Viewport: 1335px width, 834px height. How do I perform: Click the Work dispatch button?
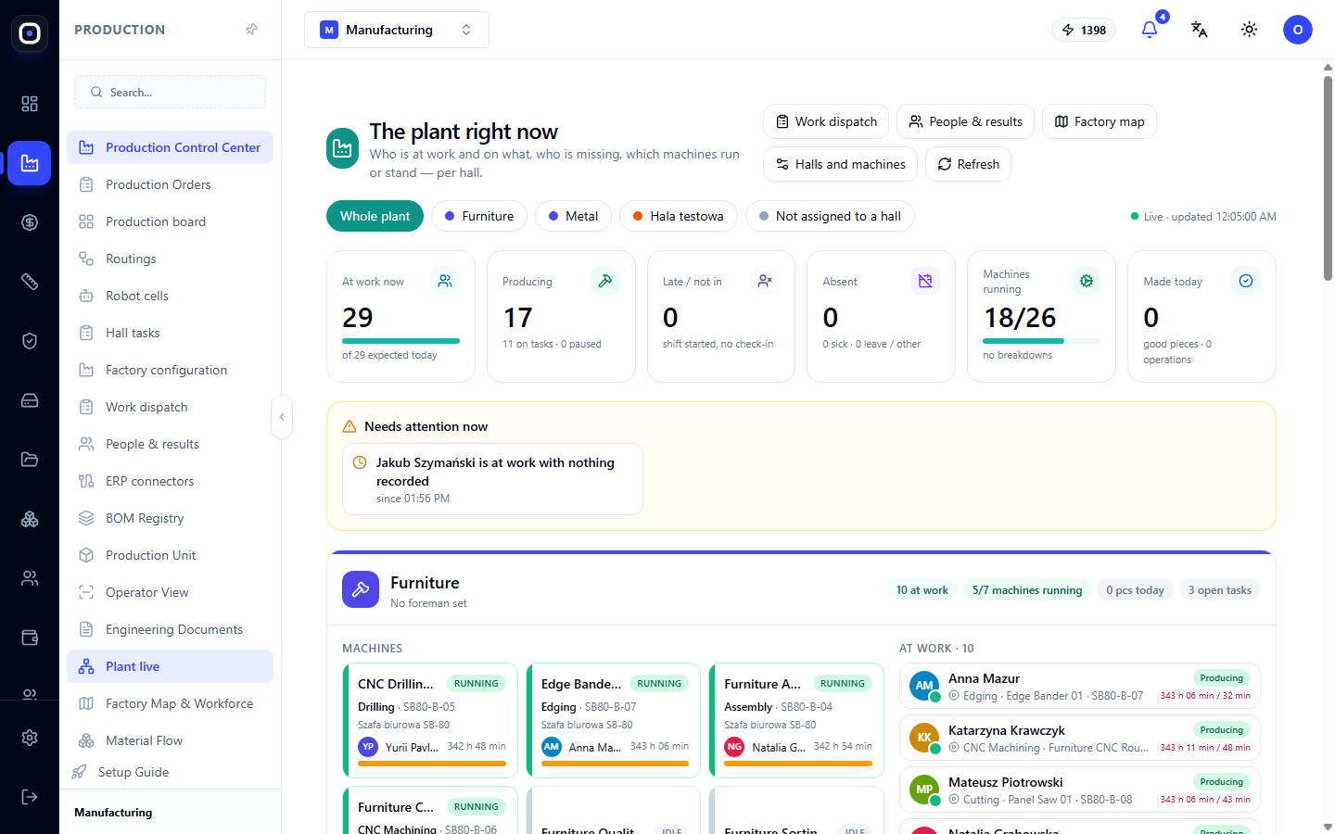coord(826,121)
